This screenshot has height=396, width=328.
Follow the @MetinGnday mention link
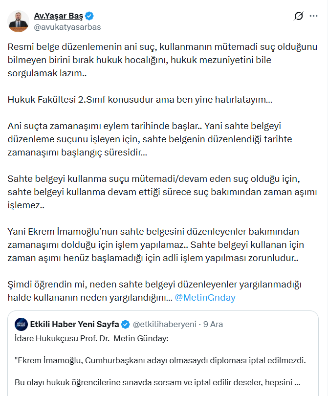pyautogui.click(x=205, y=298)
